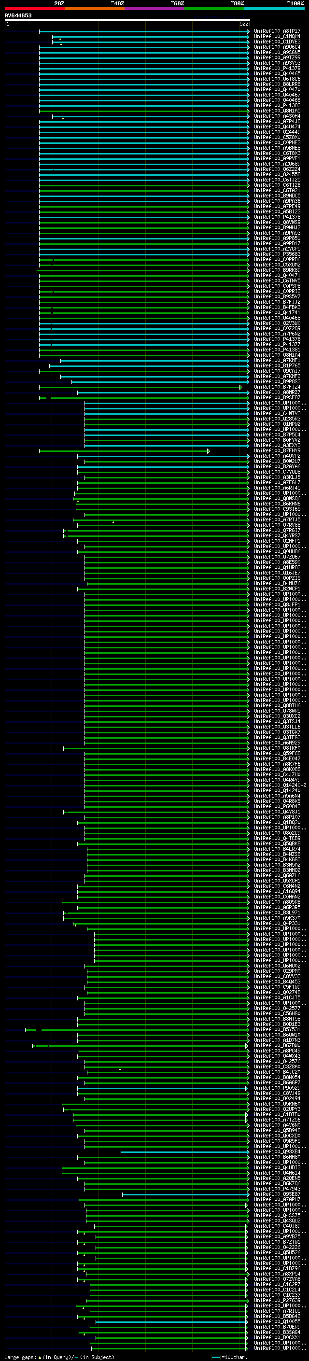Click hit label UniRef100_O24449
The width and height of the screenshot is (309, 1361).
[x=277, y=132]
